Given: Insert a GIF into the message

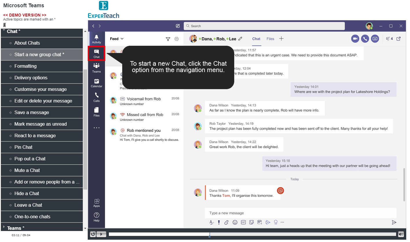Looking at the screenshot, I should (244, 222).
